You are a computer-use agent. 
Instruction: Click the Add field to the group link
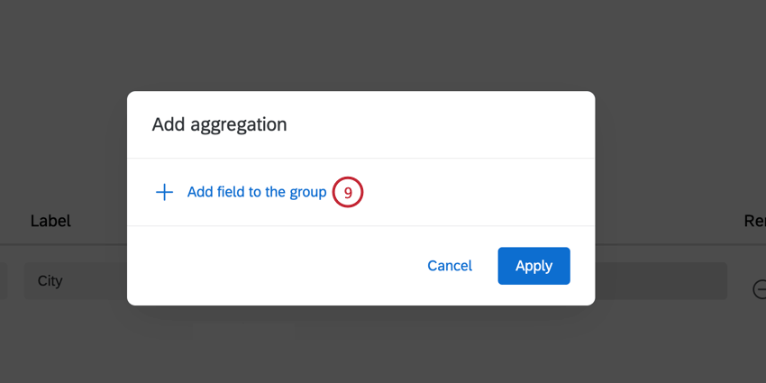click(x=256, y=192)
